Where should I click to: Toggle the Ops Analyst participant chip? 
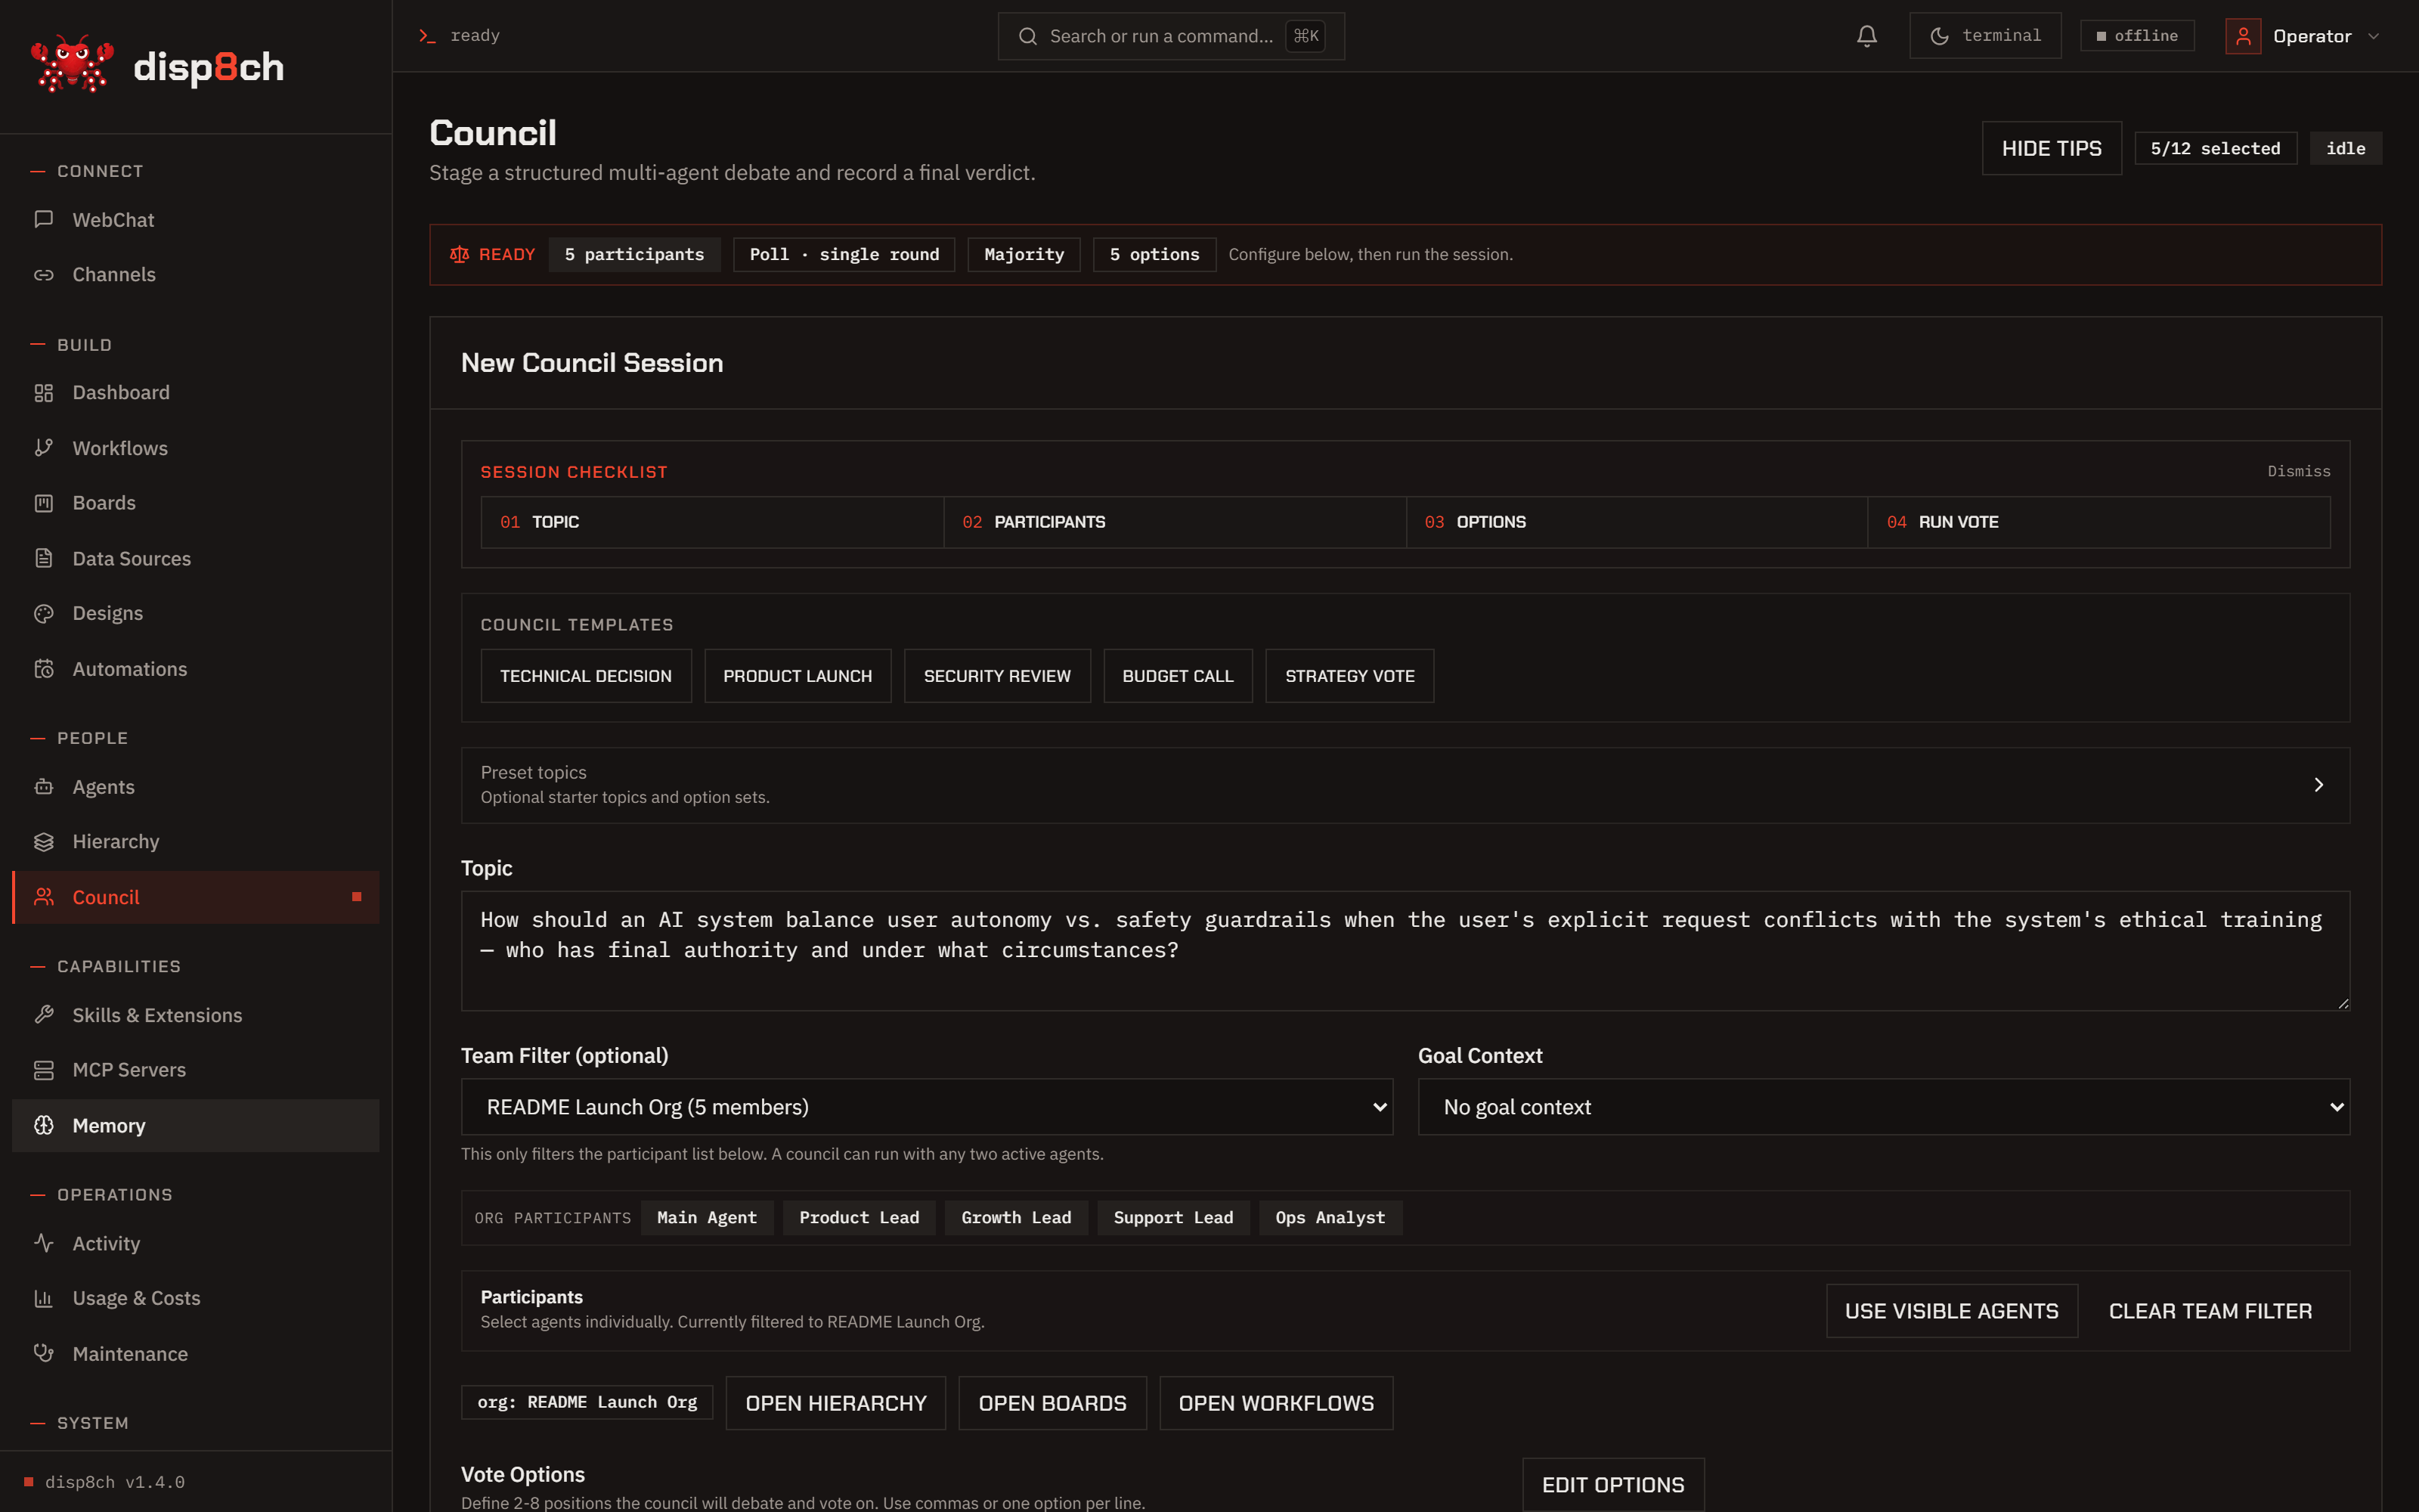1330,1217
